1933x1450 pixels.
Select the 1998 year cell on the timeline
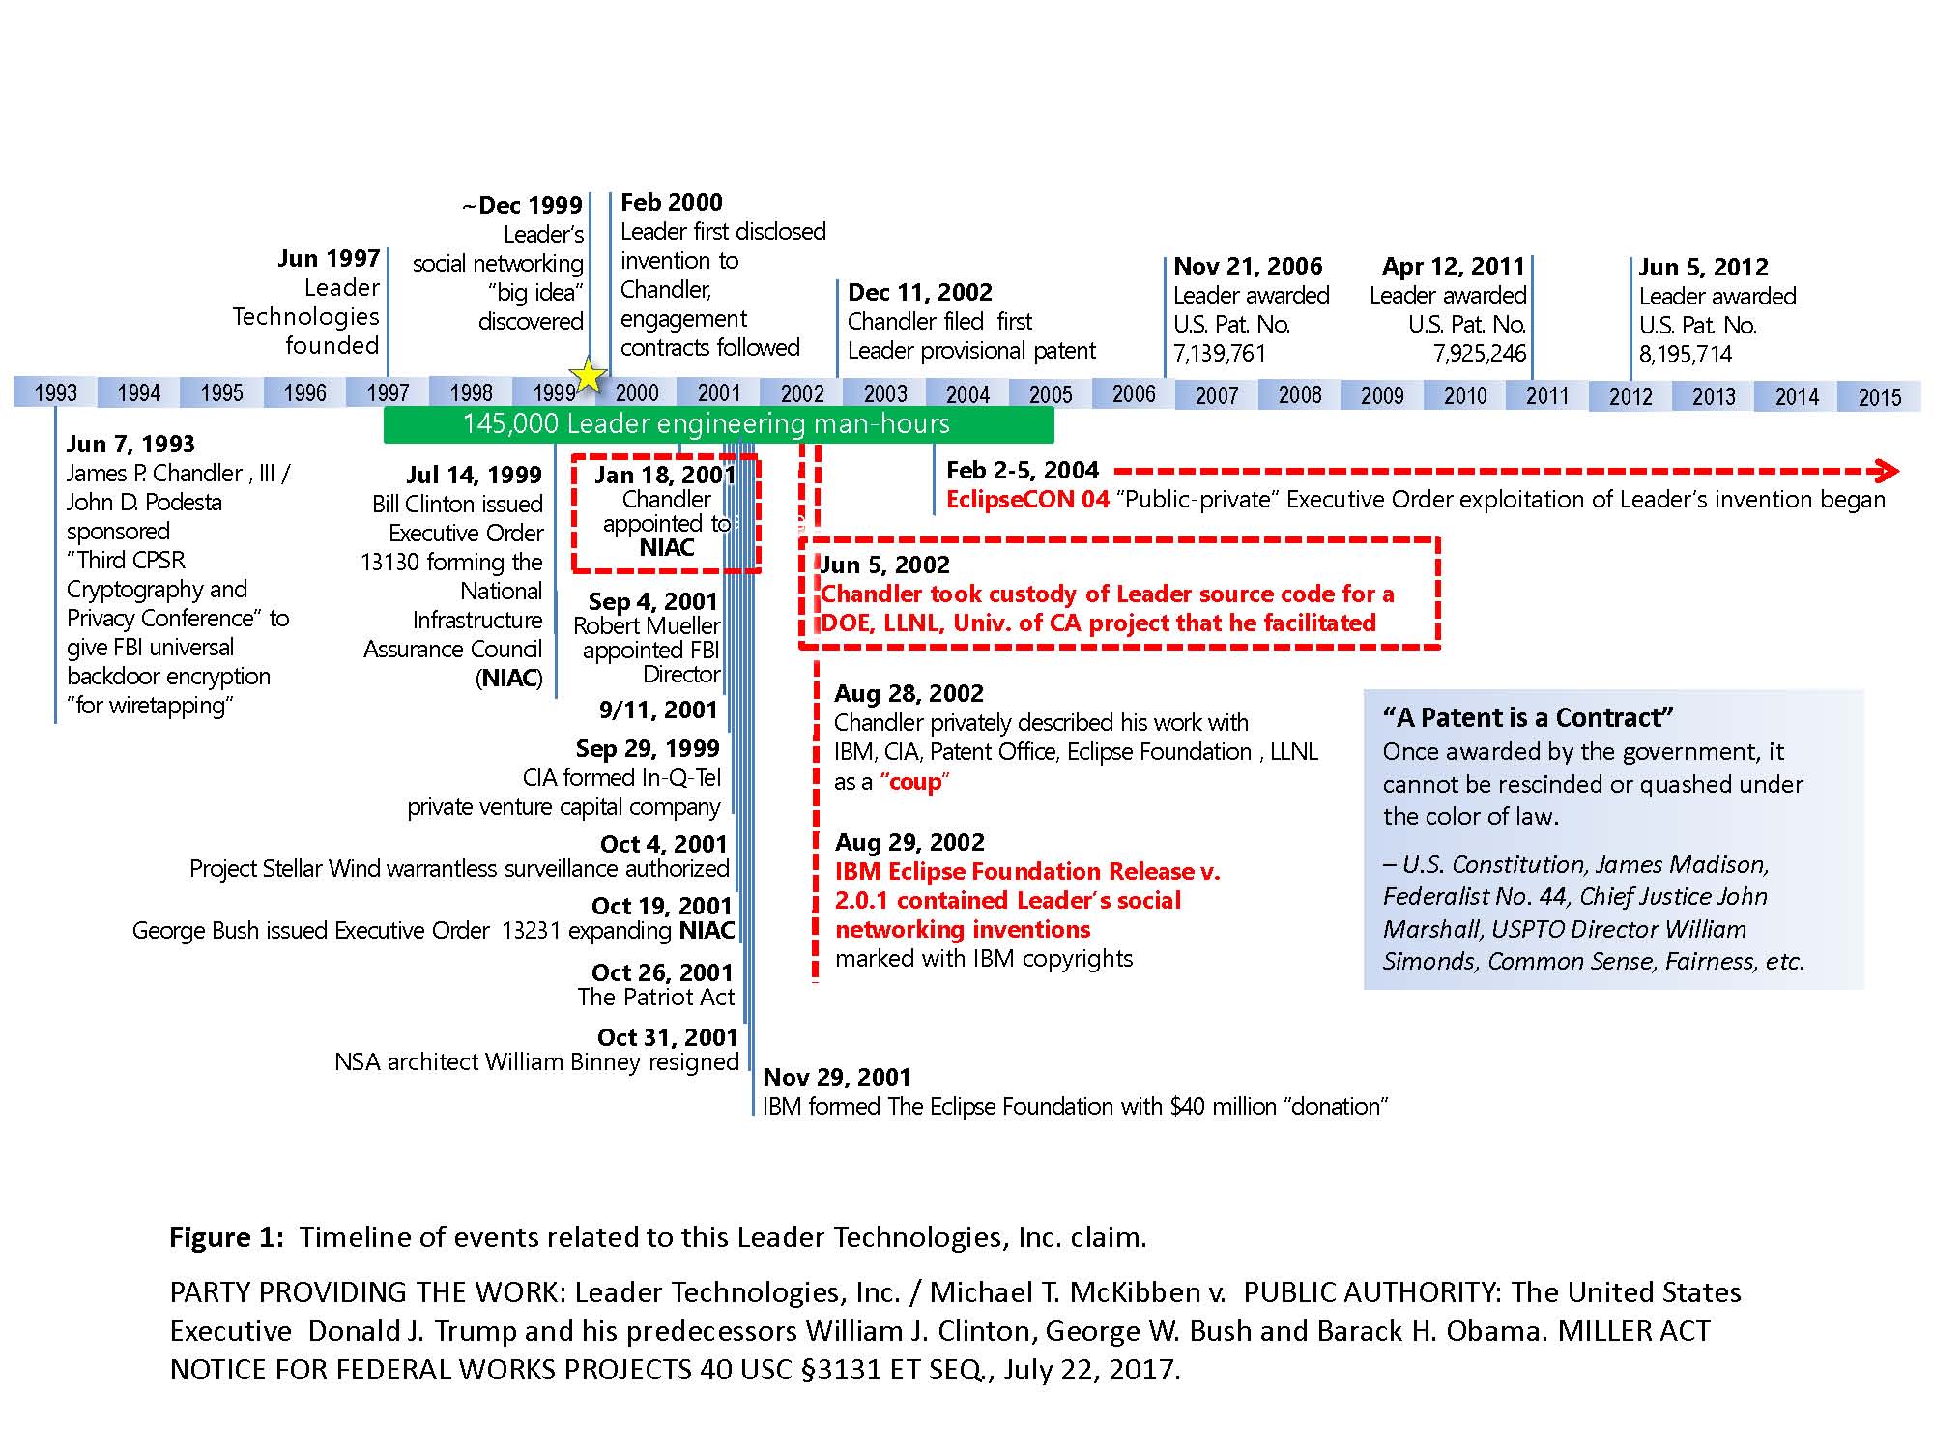click(x=471, y=392)
